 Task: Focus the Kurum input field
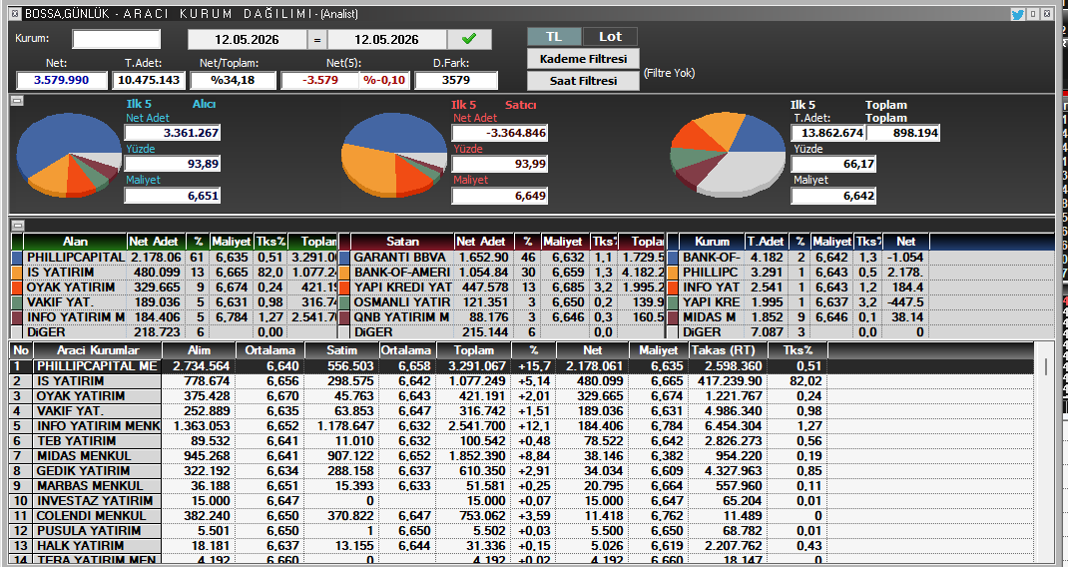(117, 39)
